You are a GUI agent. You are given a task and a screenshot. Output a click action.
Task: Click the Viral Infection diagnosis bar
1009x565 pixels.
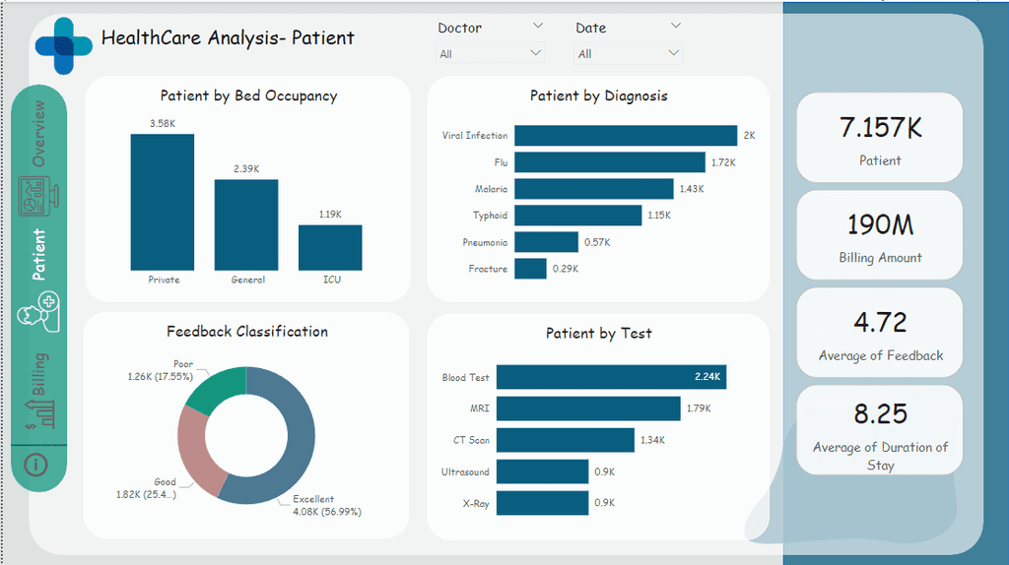tap(626, 135)
